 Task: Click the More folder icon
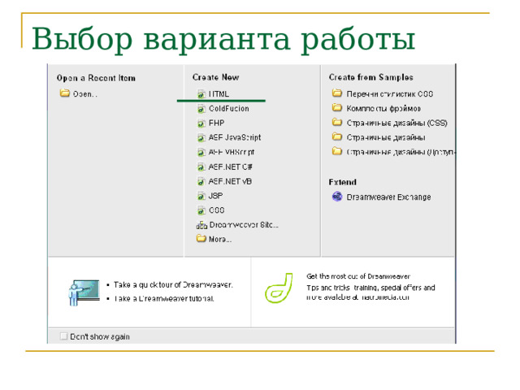click(x=201, y=238)
